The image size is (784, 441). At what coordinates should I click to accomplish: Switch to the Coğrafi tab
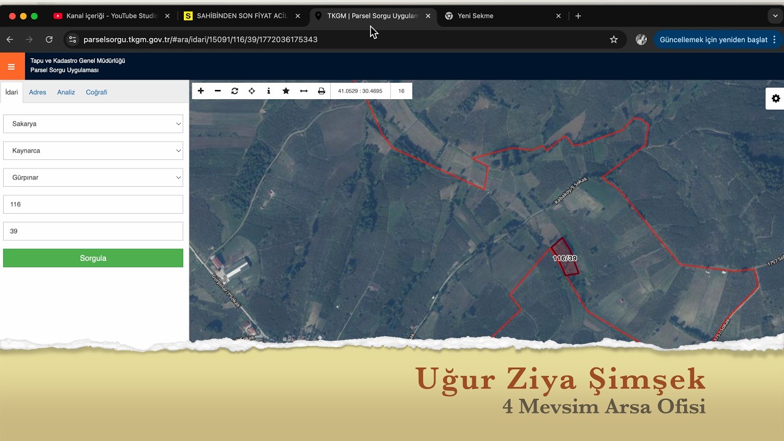96,92
